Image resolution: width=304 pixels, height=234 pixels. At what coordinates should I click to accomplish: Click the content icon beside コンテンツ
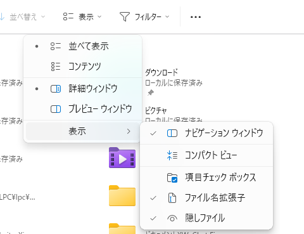(56, 67)
